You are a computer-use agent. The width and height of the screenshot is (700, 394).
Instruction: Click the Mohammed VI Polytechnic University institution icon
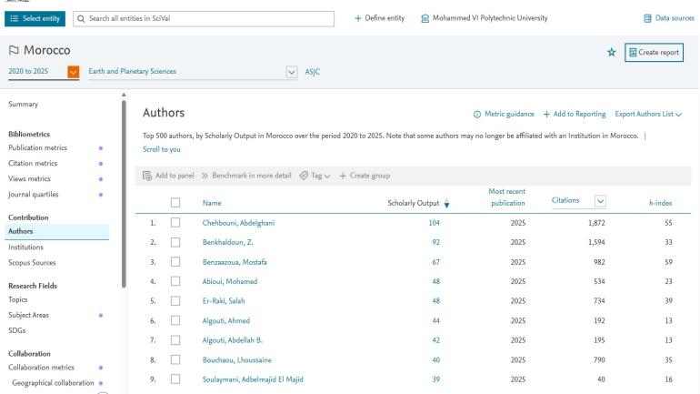point(425,19)
